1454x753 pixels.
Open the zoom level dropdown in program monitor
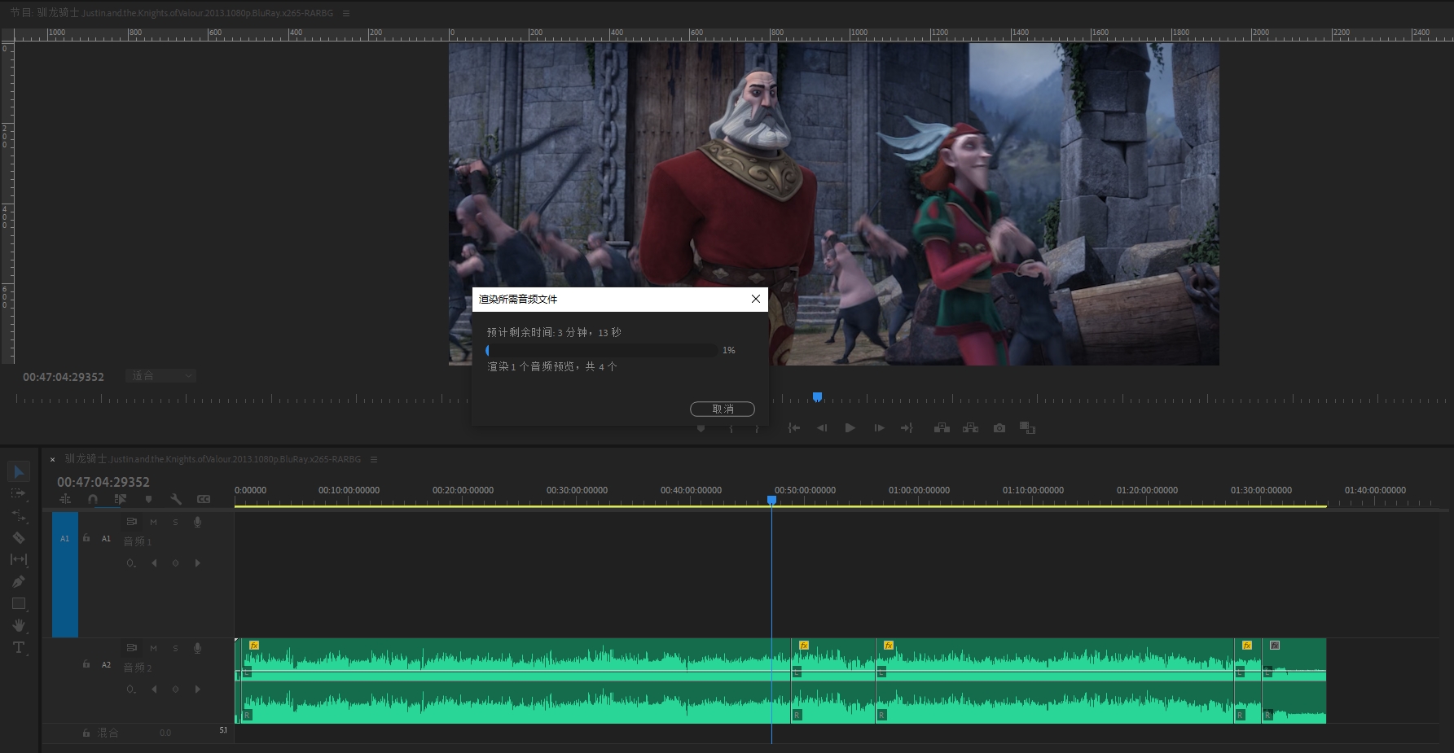point(161,376)
